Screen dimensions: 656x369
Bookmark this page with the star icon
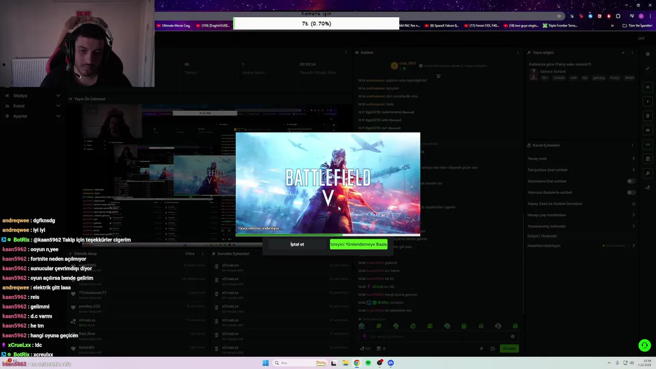point(559,16)
